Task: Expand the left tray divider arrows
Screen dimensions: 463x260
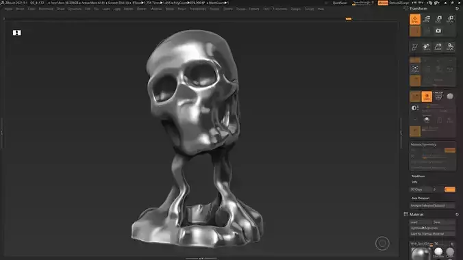Action: point(1,133)
